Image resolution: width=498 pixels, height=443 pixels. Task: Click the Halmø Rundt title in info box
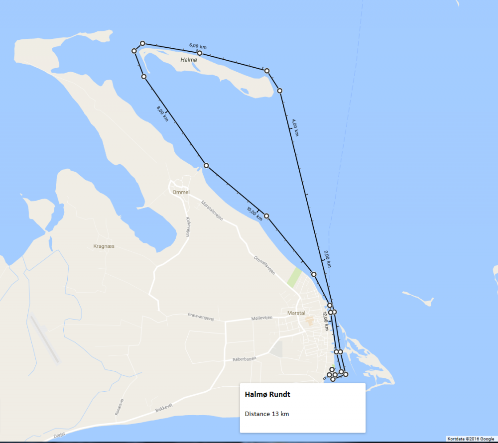[267, 394]
